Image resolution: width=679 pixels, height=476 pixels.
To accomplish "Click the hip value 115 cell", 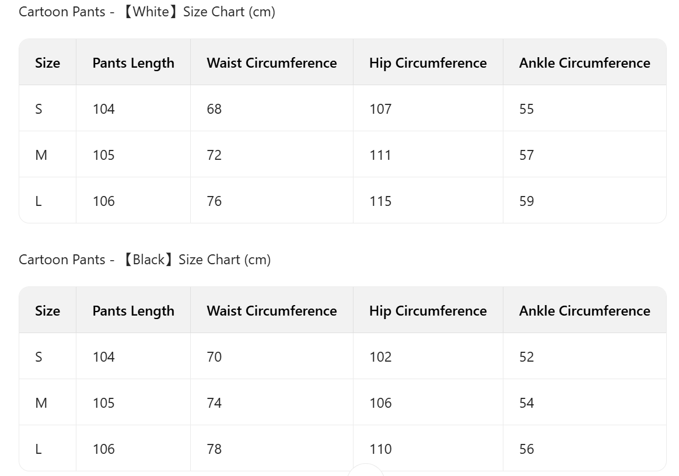I will [x=380, y=201].
